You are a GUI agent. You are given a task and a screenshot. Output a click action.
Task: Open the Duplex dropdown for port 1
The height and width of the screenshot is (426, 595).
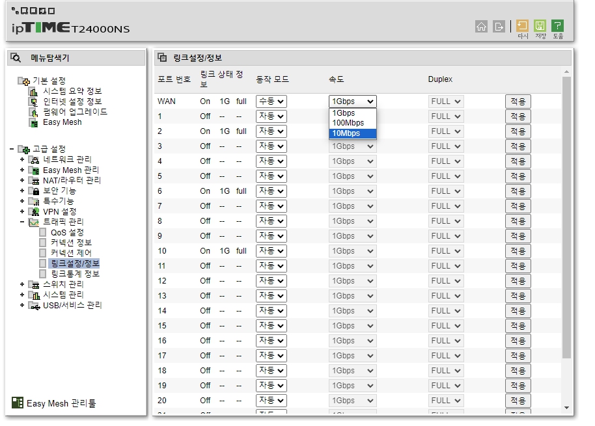445,116
